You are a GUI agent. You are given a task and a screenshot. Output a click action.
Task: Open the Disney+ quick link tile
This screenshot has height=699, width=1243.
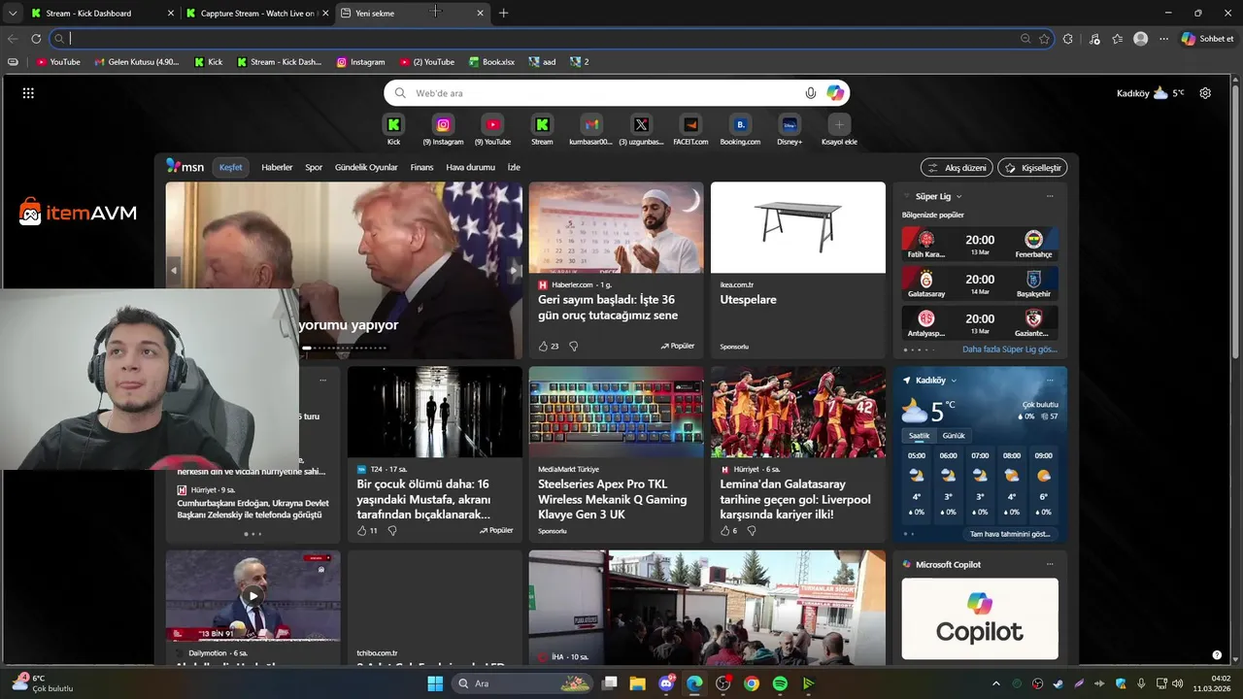pyautogui.click(x=789, y=124)
